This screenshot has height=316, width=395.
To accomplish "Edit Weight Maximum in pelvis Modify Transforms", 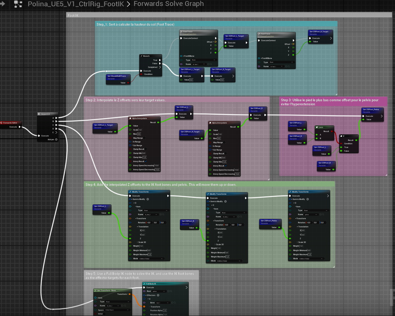I will tap(309, 254).
